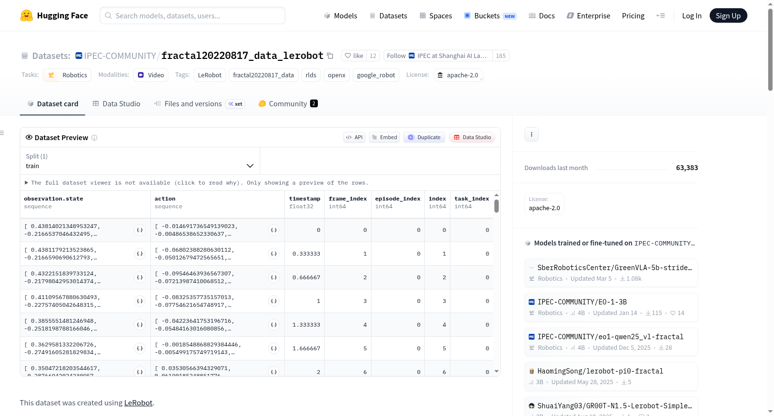Open the Docs nav item
This screenshot has height=416, width=774.
542,15
